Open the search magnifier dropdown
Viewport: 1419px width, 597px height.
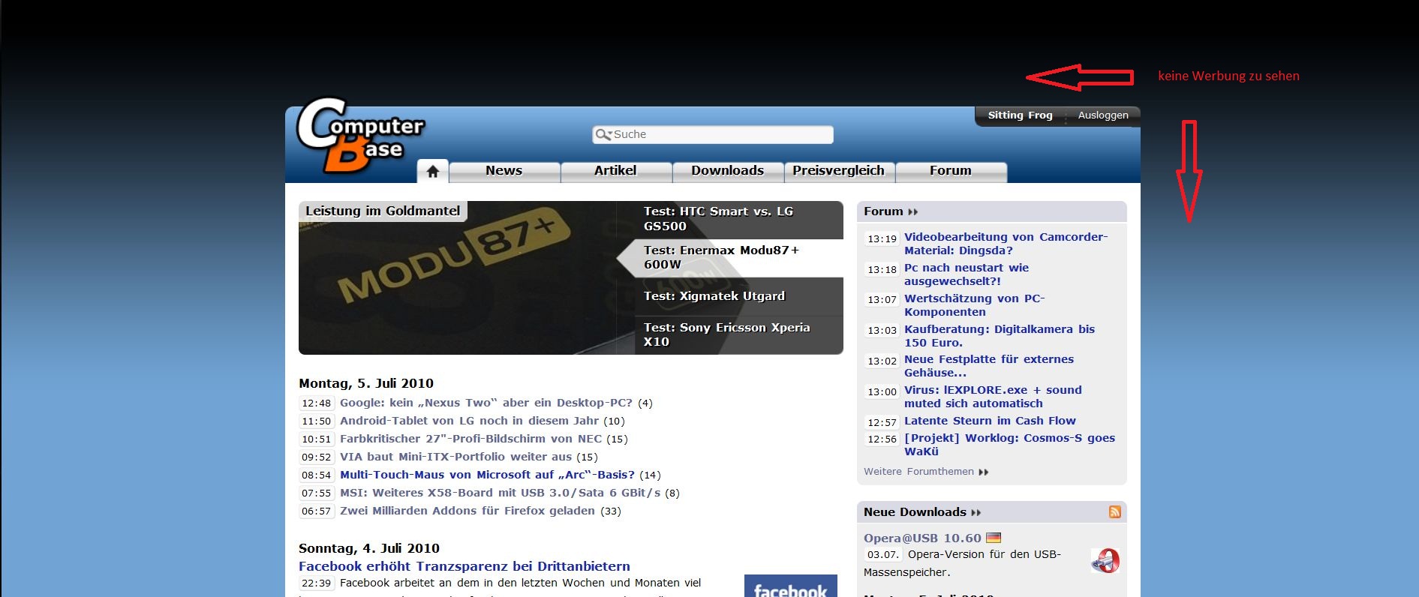tap(603, 134)
